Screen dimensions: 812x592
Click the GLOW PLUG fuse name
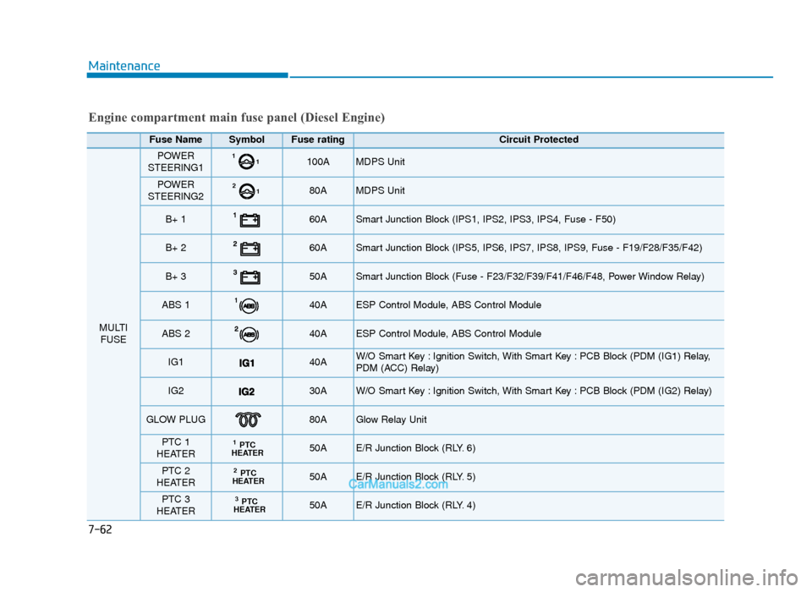(x=176, y=419)
